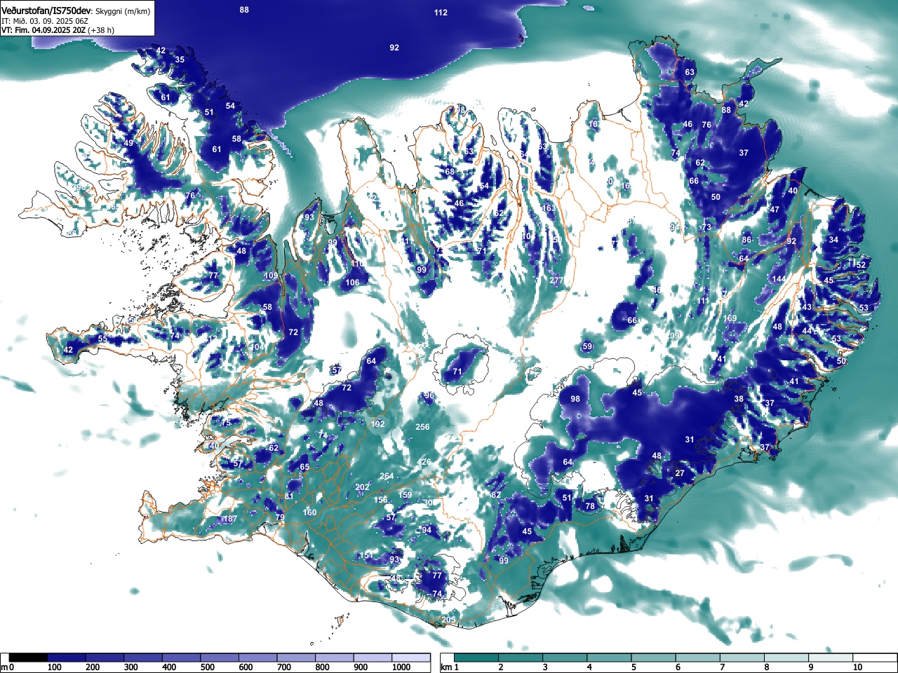Click the 264 visibility value on the map
Viewport: 898px width, 673px height.
click(x=387, y=476)
